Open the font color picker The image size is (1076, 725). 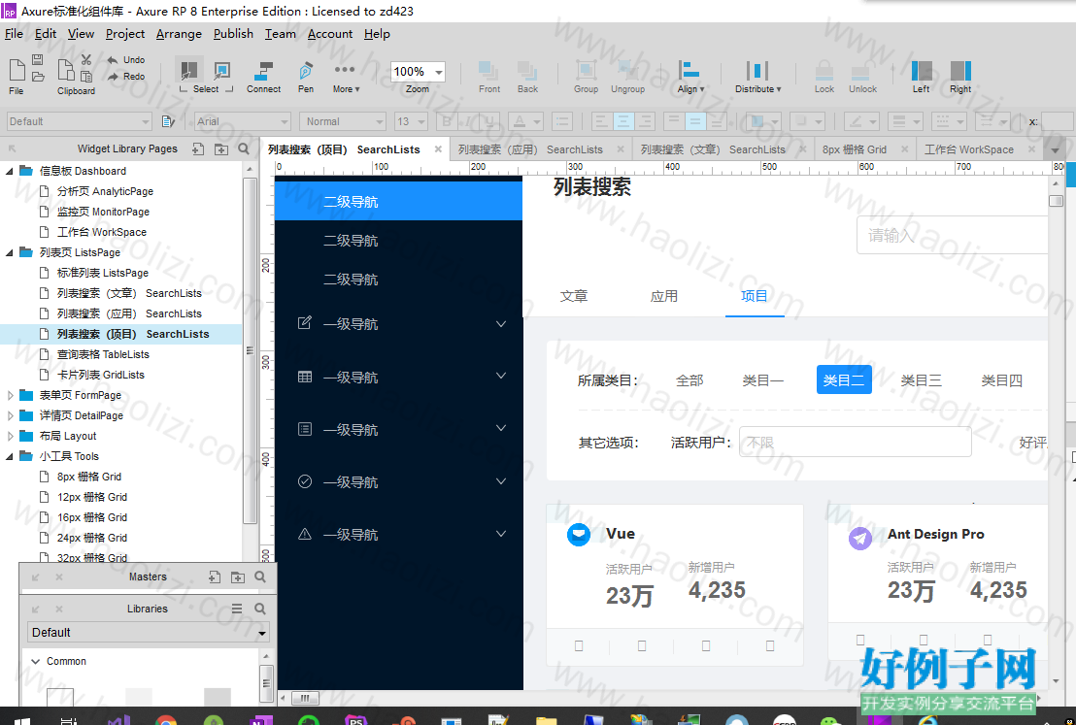(x=525, y=121)
